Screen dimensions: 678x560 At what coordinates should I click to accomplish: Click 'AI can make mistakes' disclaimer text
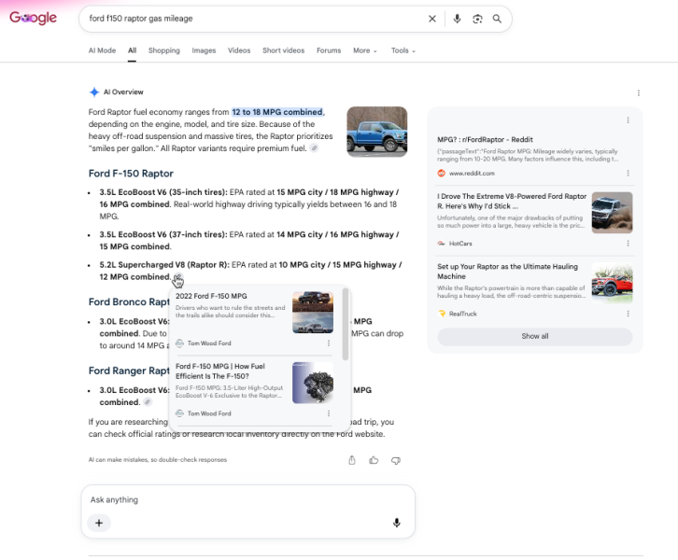(x=158, y=460)
